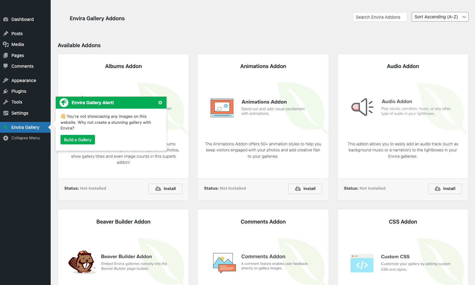Click the Animations Addon illustration icon
The image size is (475, 285).
click(222, 108)
